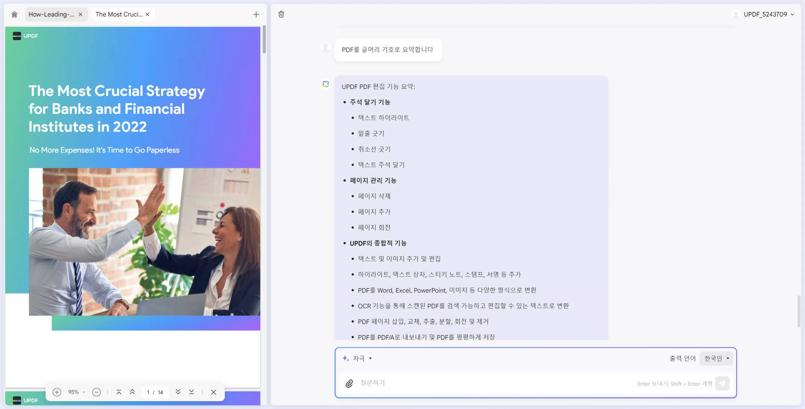Click the subtitle 'No More Expenses! It's Time to Go Paperless'
Screen dimensions: 805x409
point(104,150)
